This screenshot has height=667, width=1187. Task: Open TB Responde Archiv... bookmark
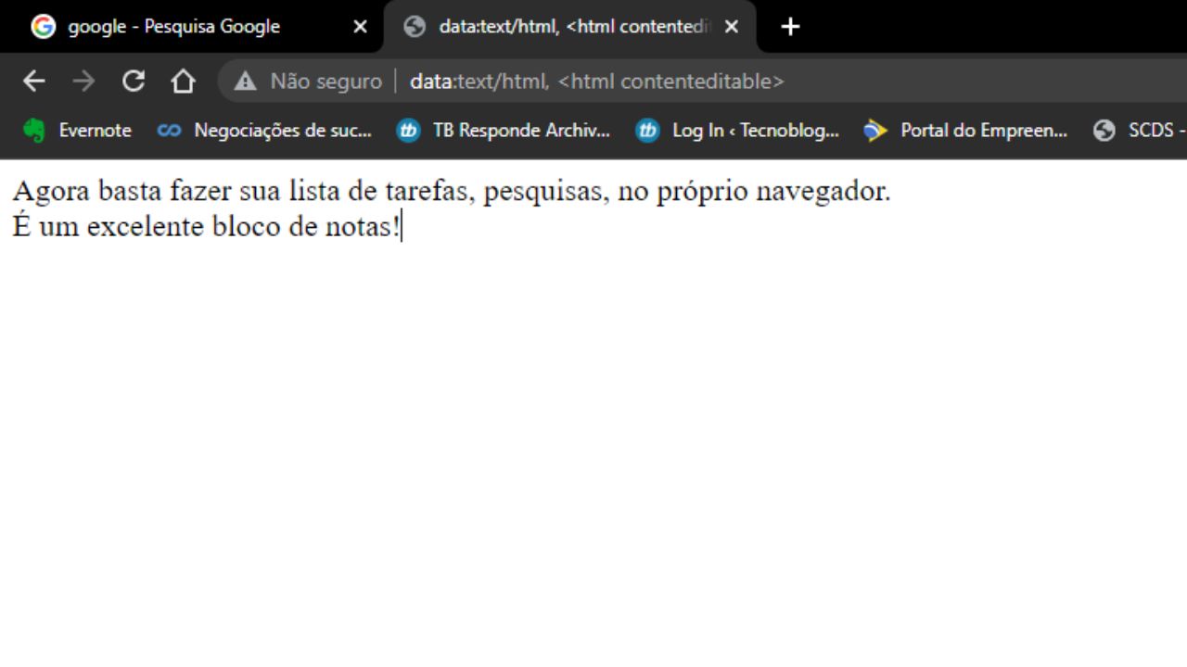[x=504, y=131]
